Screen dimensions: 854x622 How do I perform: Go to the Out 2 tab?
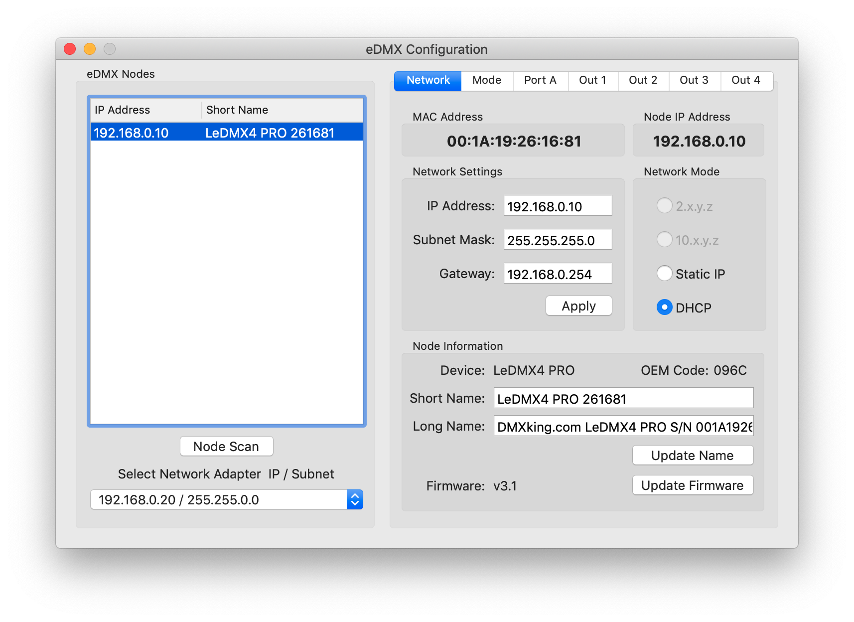click(643, 81)
